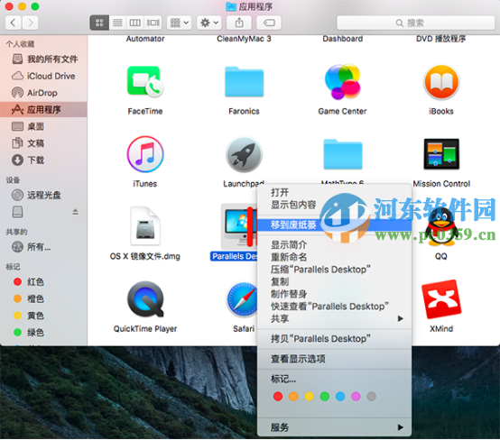Select the iBooks app icon
This screenshot has width=500, height=440.
[x=441, y=81]
